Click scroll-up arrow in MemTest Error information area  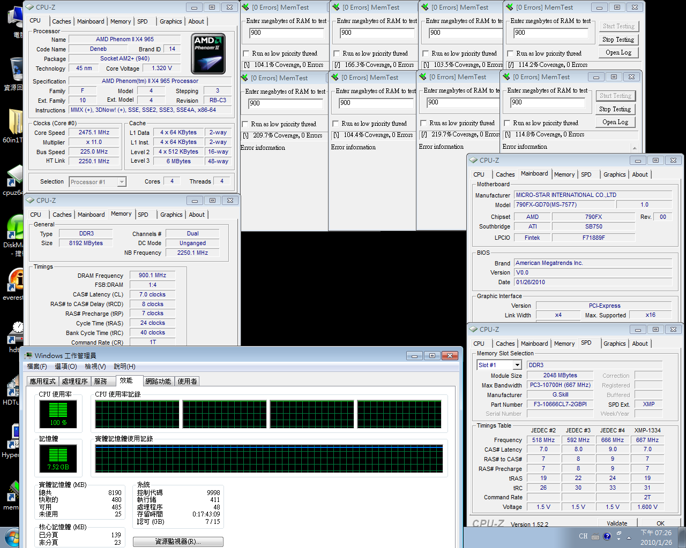[x=635, y=148]
